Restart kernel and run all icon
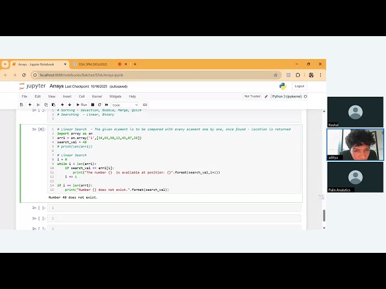Image resolution: width=386 pixels, height=289 pixels. pos(106,105)
